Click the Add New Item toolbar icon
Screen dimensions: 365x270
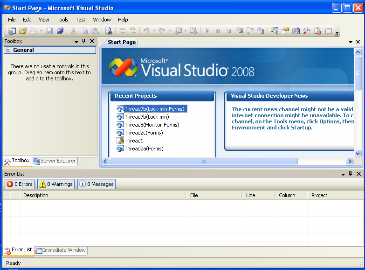(x=34, y=31)
